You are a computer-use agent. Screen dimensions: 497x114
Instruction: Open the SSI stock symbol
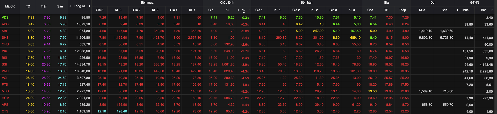coord(4,64)
